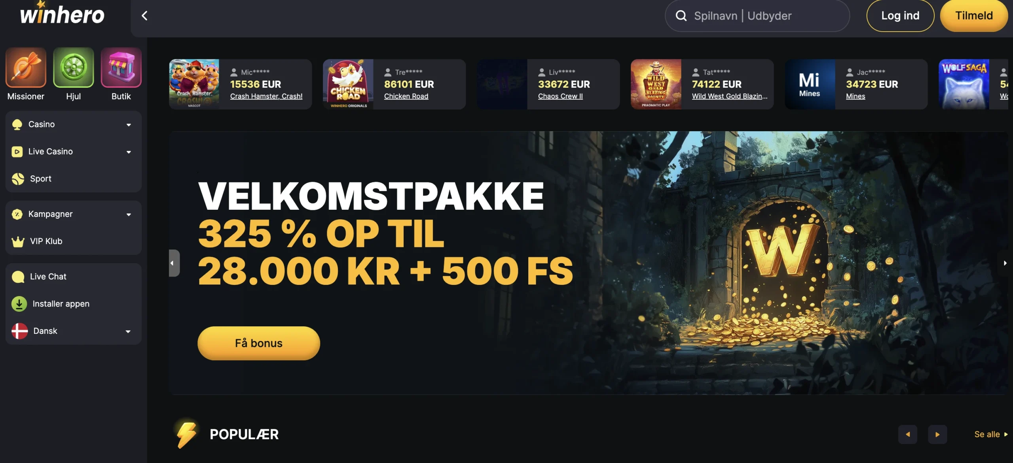Expand the Kampagner dropdown arrow
The height and width of the screenshot is (463, 1013).
(x=129, y=215)
